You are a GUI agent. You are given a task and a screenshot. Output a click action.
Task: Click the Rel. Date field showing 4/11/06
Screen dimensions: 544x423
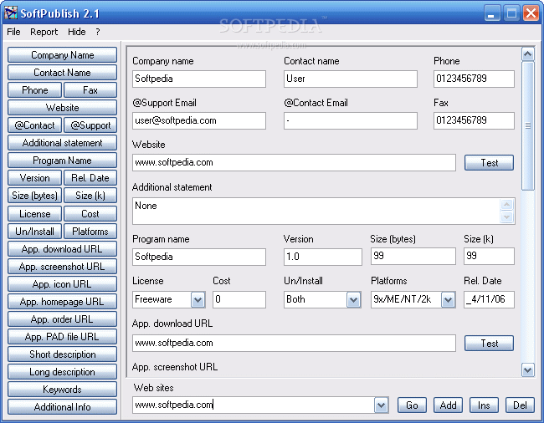pyautogui.click(x=490, y=299)
